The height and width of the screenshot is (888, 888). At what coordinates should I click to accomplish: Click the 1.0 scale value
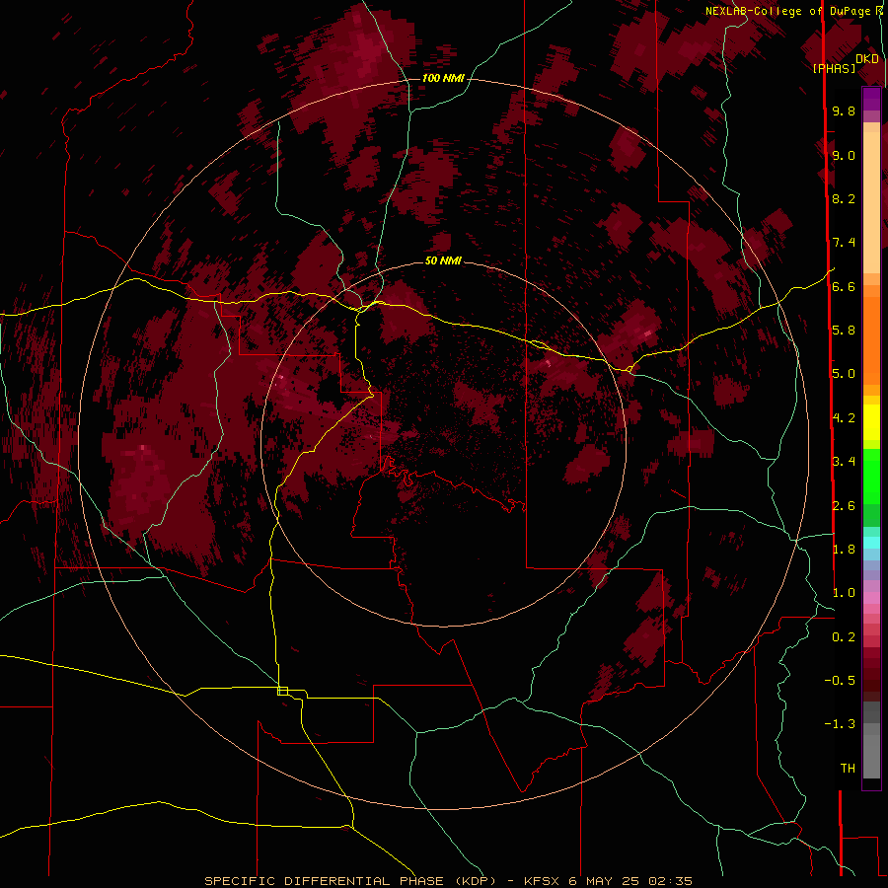pyautogui.click(x=844, y=593)
